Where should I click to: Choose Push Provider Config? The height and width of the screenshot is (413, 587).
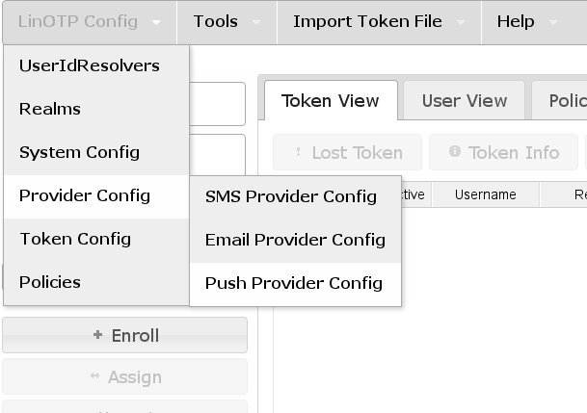[x=294, y=283]
